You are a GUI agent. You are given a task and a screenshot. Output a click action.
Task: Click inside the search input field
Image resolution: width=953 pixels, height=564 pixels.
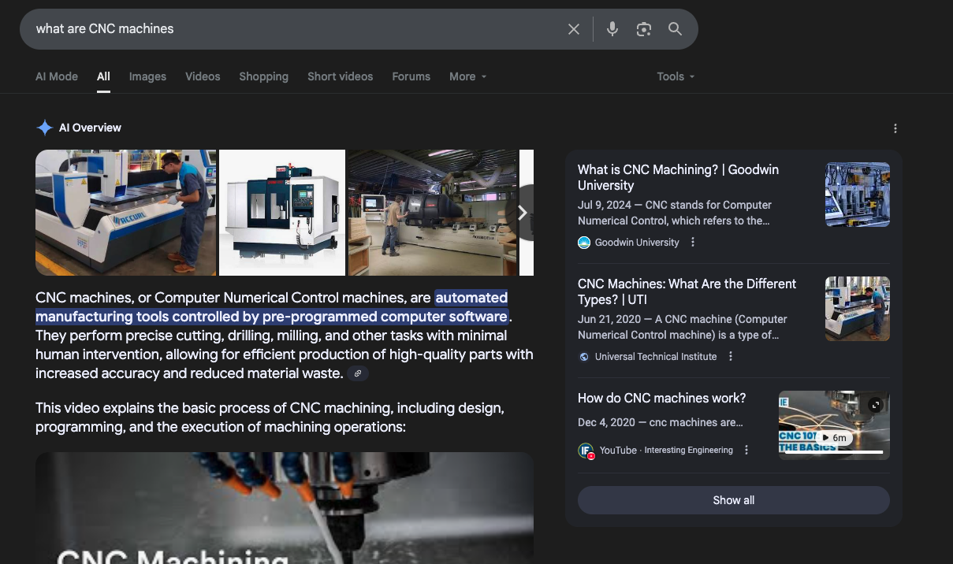coord(292,29)
